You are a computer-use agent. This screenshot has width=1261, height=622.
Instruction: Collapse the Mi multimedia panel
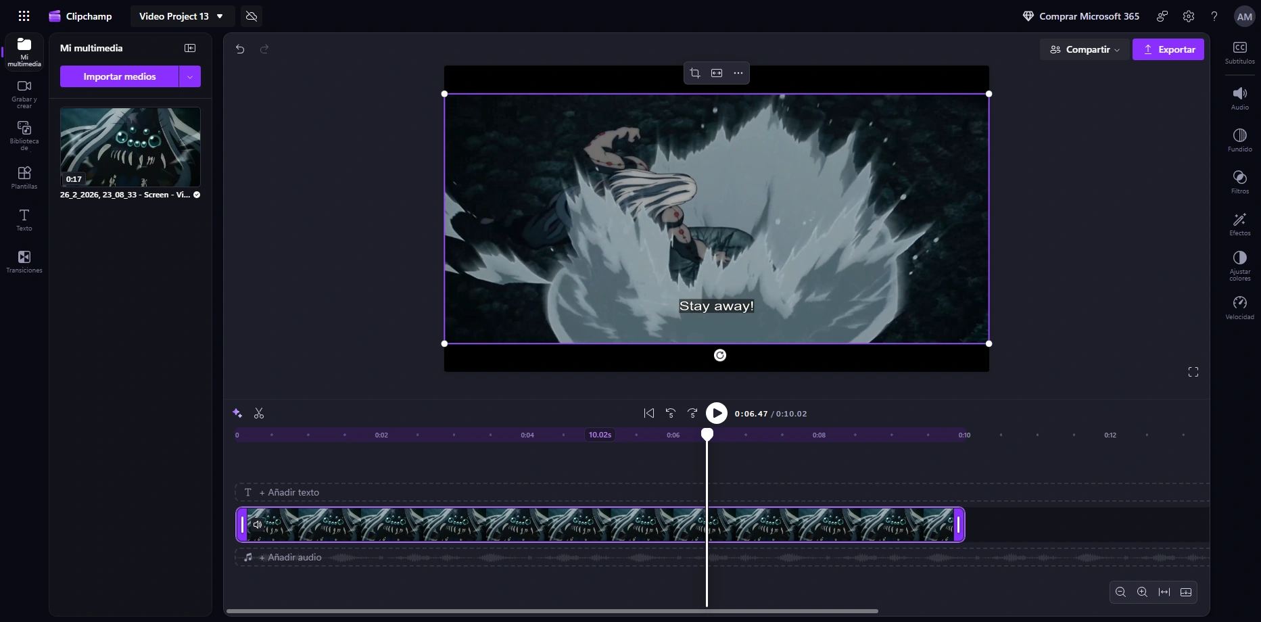(190, 48)
